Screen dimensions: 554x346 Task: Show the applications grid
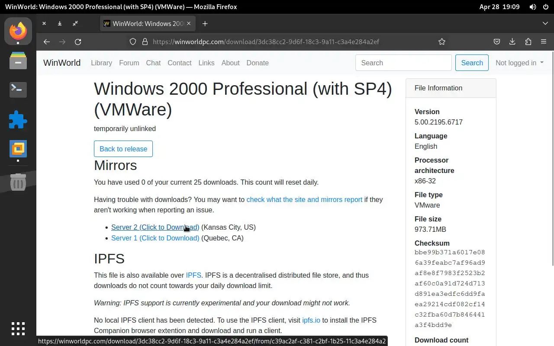pyautogui.click(x=18, y=329)
